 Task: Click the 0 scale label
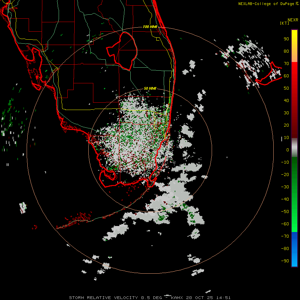coord(288,150)
